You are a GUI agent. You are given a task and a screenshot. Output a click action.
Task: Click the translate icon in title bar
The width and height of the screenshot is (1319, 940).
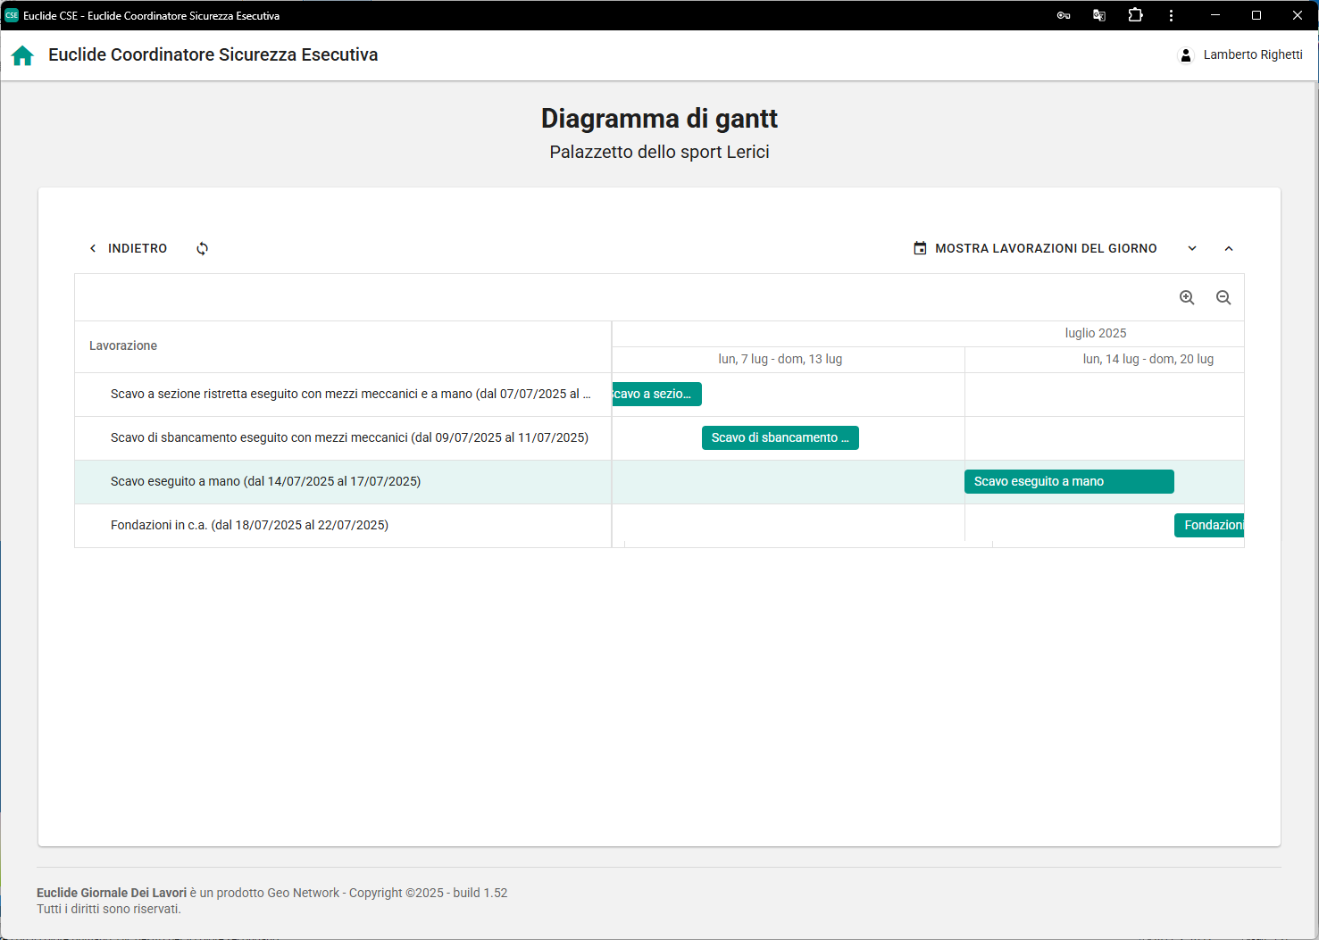coord(1099,15)
